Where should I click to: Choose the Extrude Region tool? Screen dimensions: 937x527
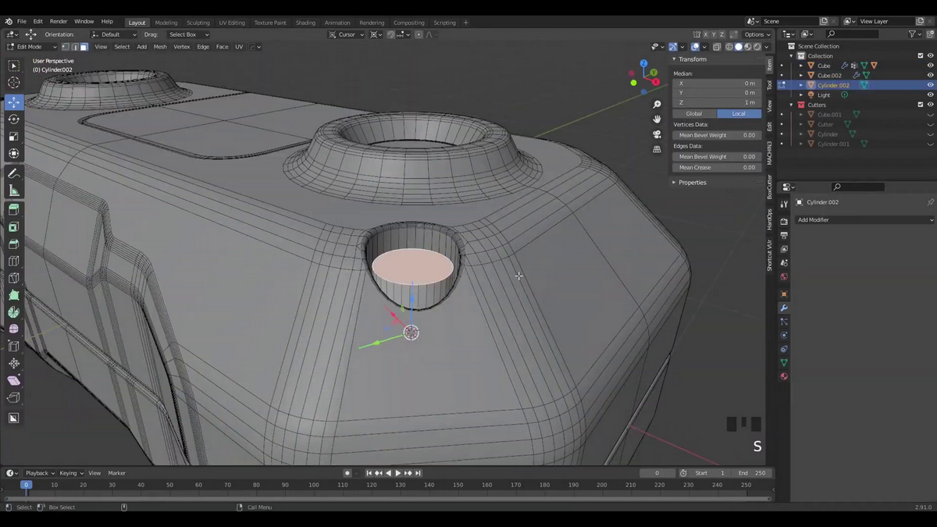point(13,210)
